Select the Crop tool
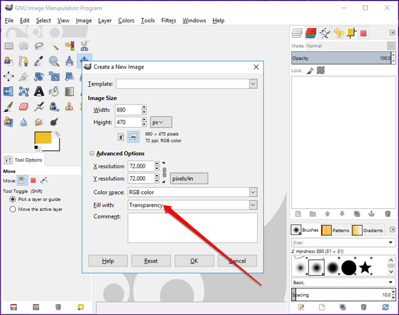Viewport: 399px width, 315px height. point(24,76)
